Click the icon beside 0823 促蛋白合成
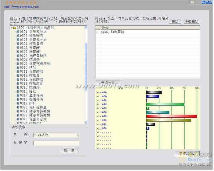 [x=18, y=119]
